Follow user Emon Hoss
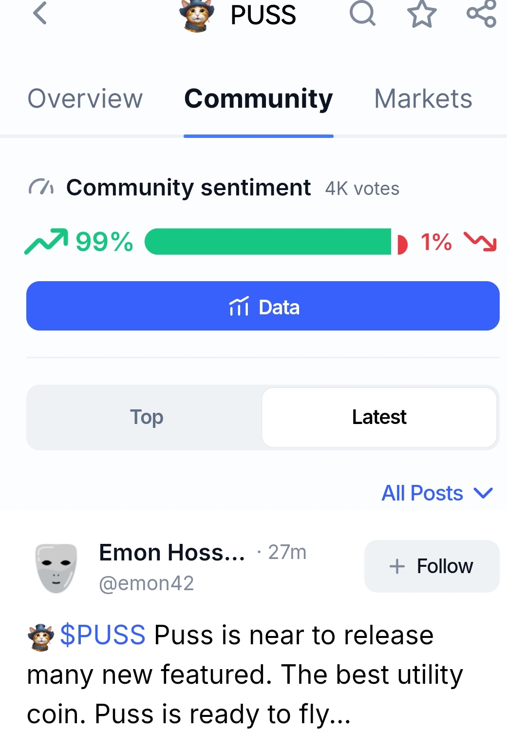Viewport: 507px width, 751px height. 432,566
